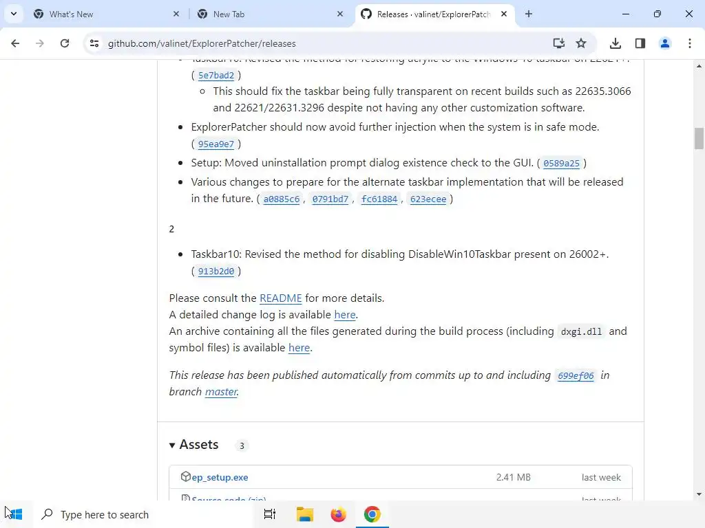Open Task View on the taskbar
The height and width of the screenshot is (528, 705).
pos(270,514)
